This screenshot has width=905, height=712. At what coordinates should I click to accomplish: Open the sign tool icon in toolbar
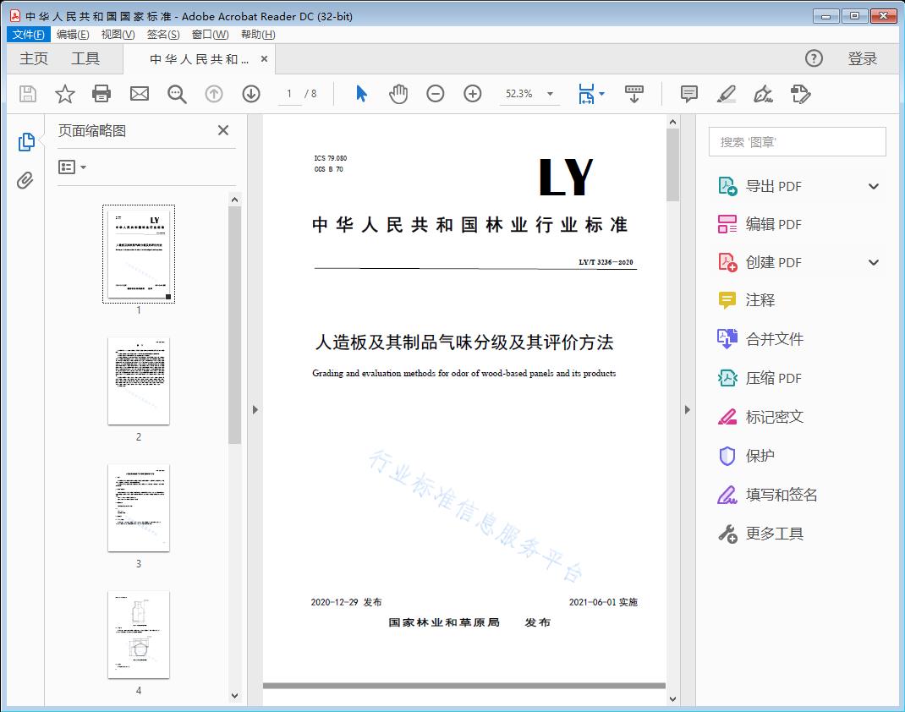[x=763, y=94]
